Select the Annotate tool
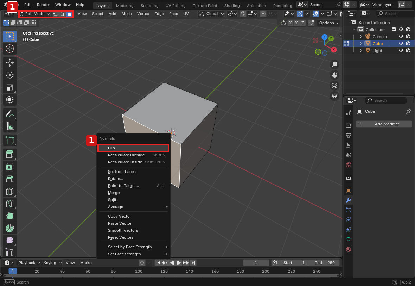Image resolution: width=415 pixels, height=286 pixels. (10, 114)
